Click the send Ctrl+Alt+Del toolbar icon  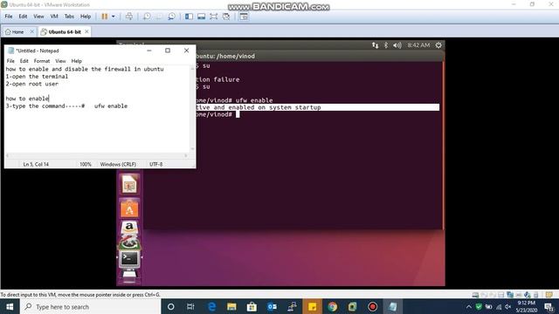tap(129, 17)
